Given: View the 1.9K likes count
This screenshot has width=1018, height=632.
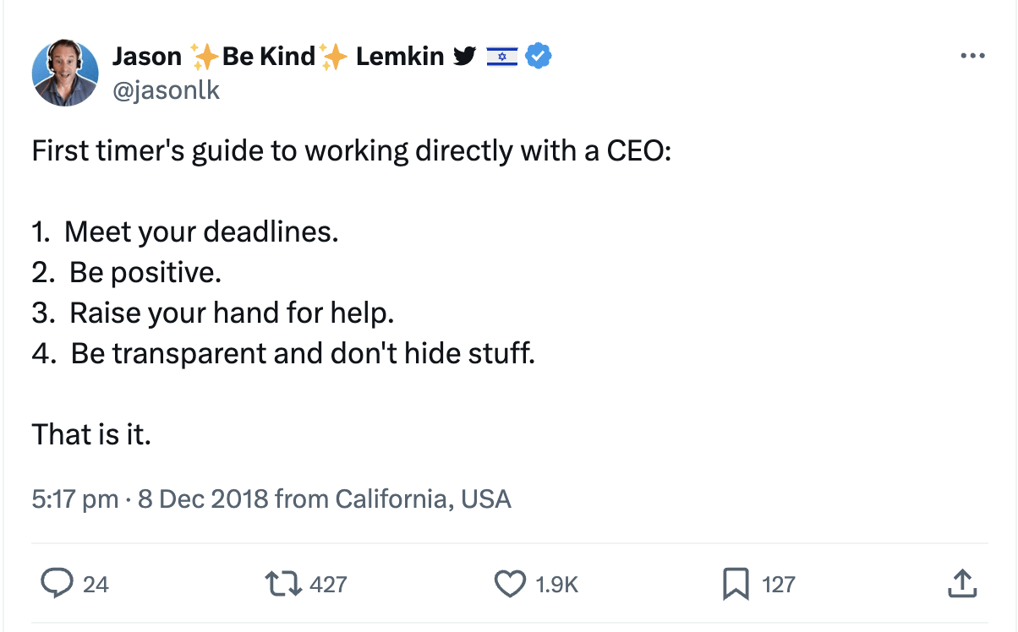Looking at the screenshot, I should [x=557, y=584].
